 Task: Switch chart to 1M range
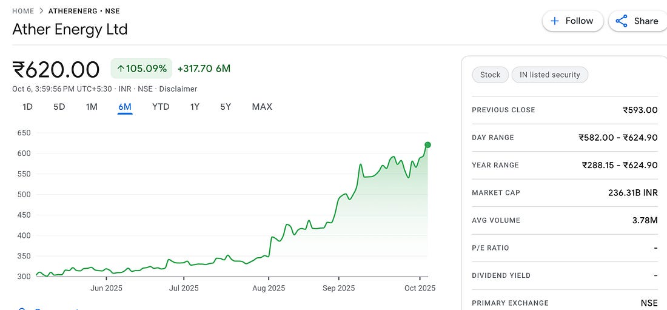point(92,107)
